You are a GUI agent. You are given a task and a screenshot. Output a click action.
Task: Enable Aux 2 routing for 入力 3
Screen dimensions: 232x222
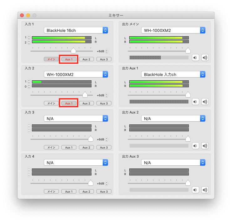[86, 147]
